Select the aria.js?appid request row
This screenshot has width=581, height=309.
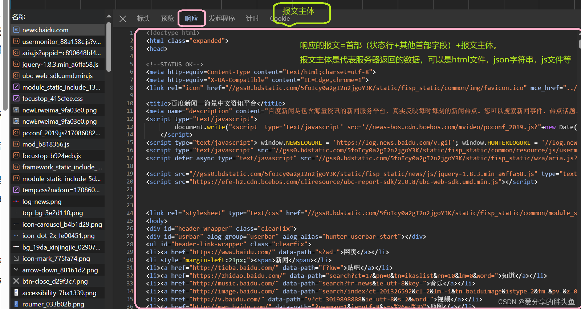click(58, 53)
